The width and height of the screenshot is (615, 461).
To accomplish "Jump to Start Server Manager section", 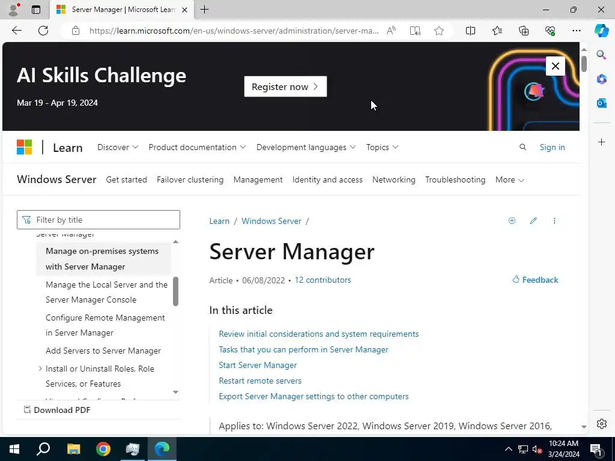I will (x=257, y=365).
